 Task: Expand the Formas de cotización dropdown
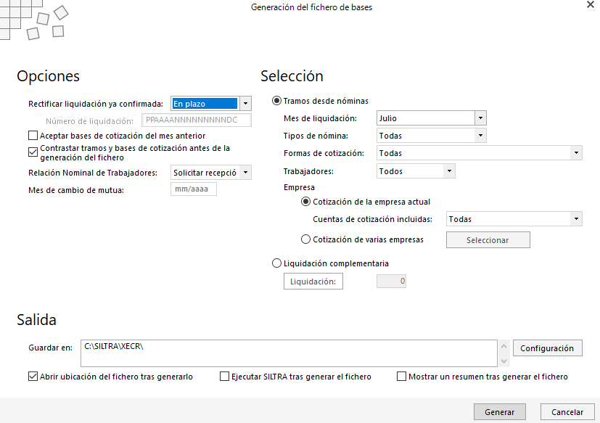point(576,153)
